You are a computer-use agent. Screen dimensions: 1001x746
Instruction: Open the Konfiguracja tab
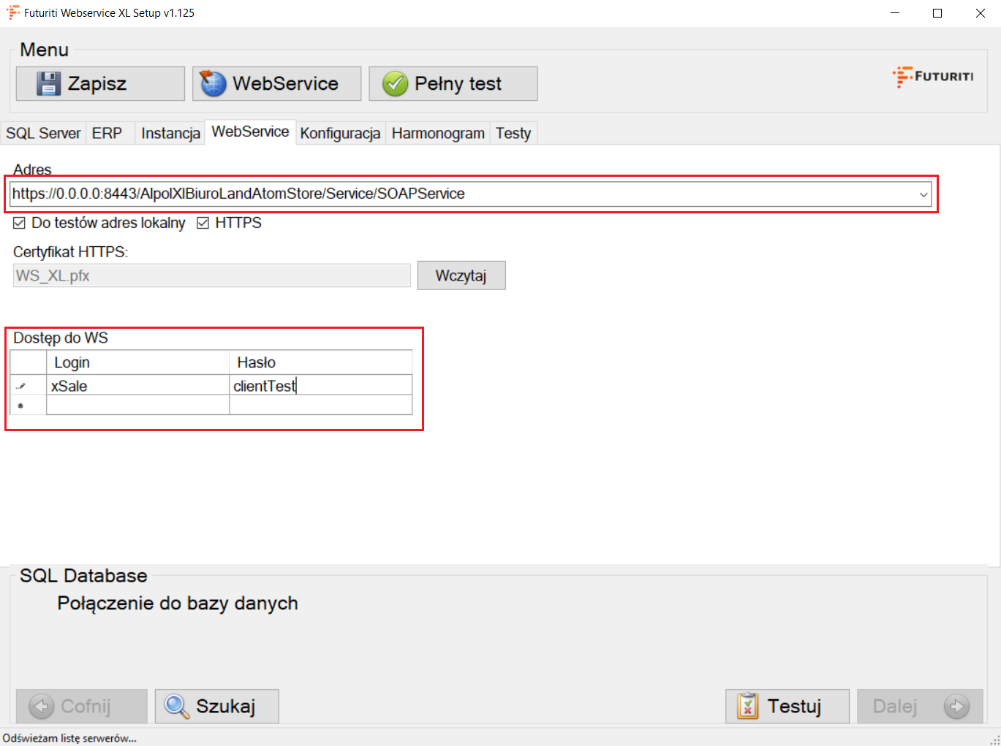(x=340, y=133)
